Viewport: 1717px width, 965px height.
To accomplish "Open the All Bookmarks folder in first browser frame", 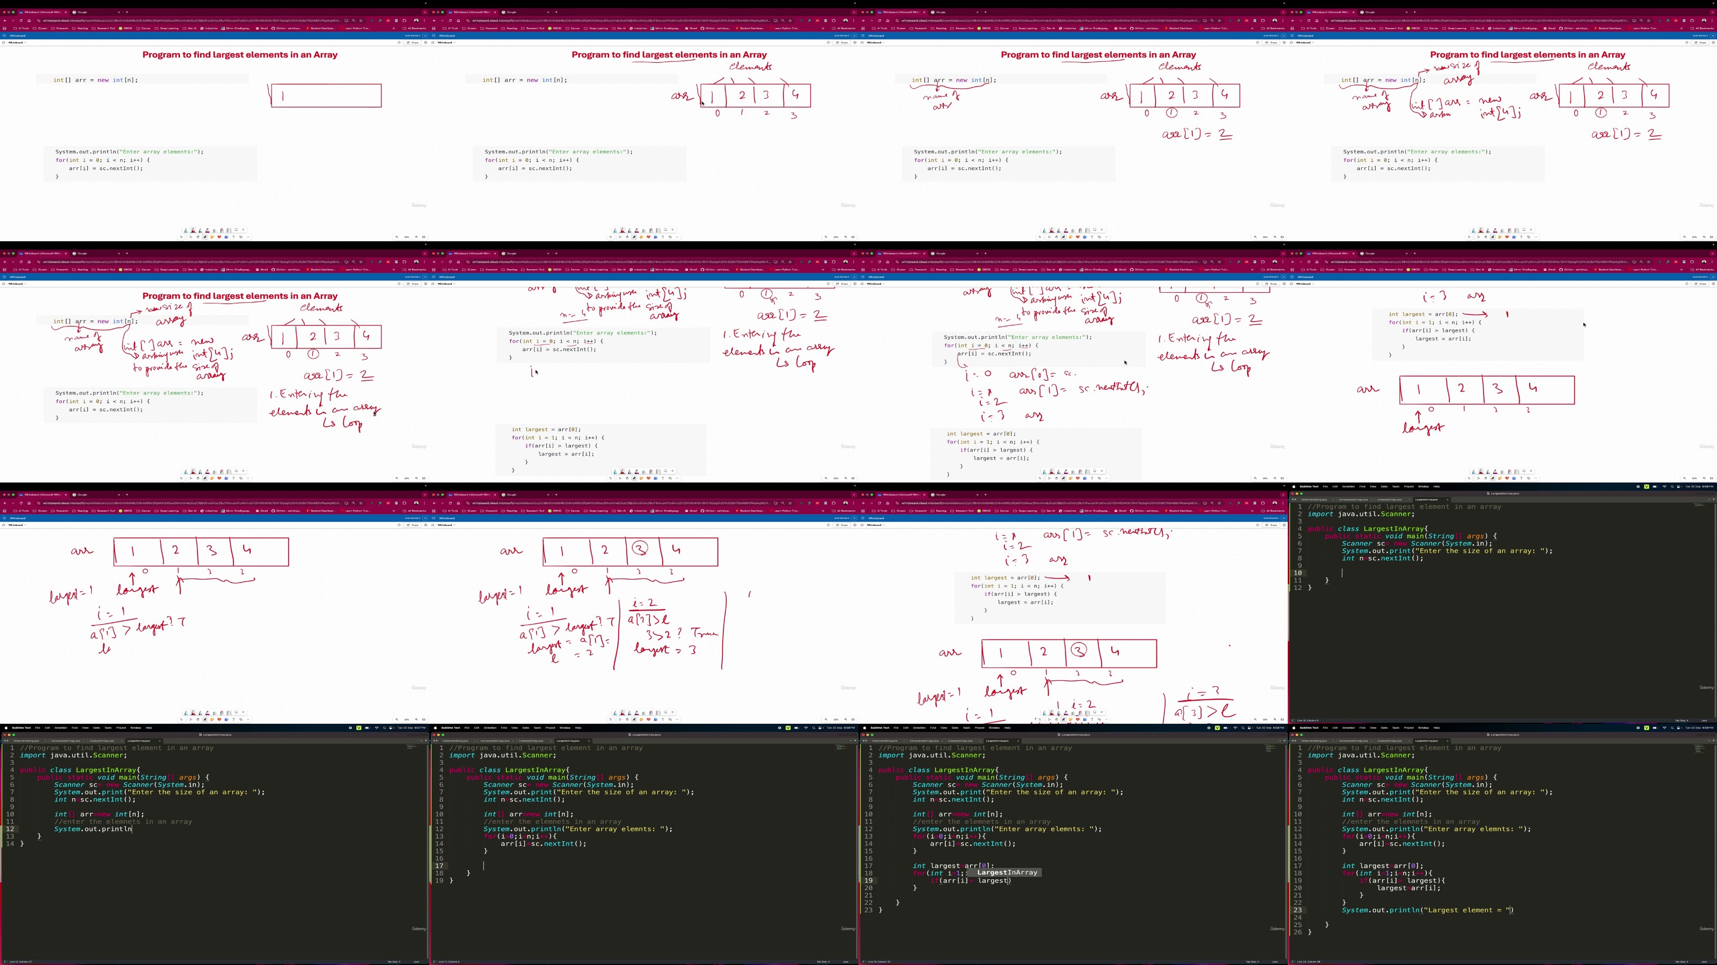I will pyautogui.click(x=415, y=28).
